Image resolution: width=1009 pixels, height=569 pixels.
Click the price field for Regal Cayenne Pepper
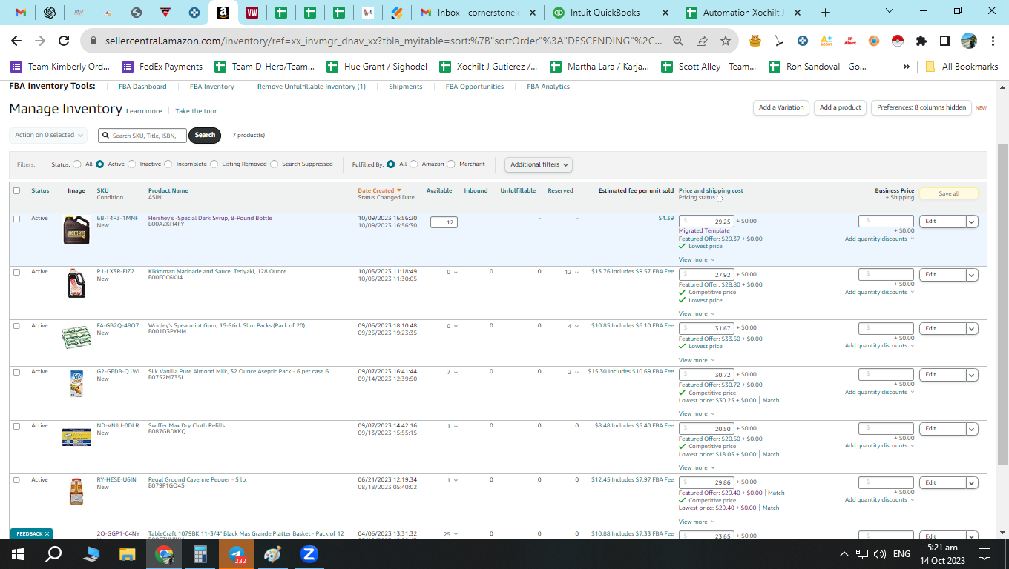707,482
